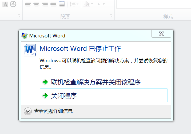
Task: Center text using the ribbon icon
Action: (36, 4)
